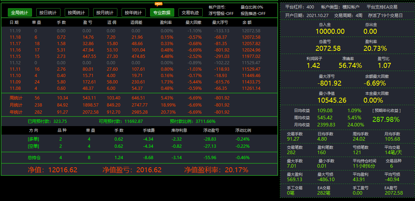Screen dimensions: 415x201
Task: Click 净值: 12016.62 text
Action: (x=52, y=170)
